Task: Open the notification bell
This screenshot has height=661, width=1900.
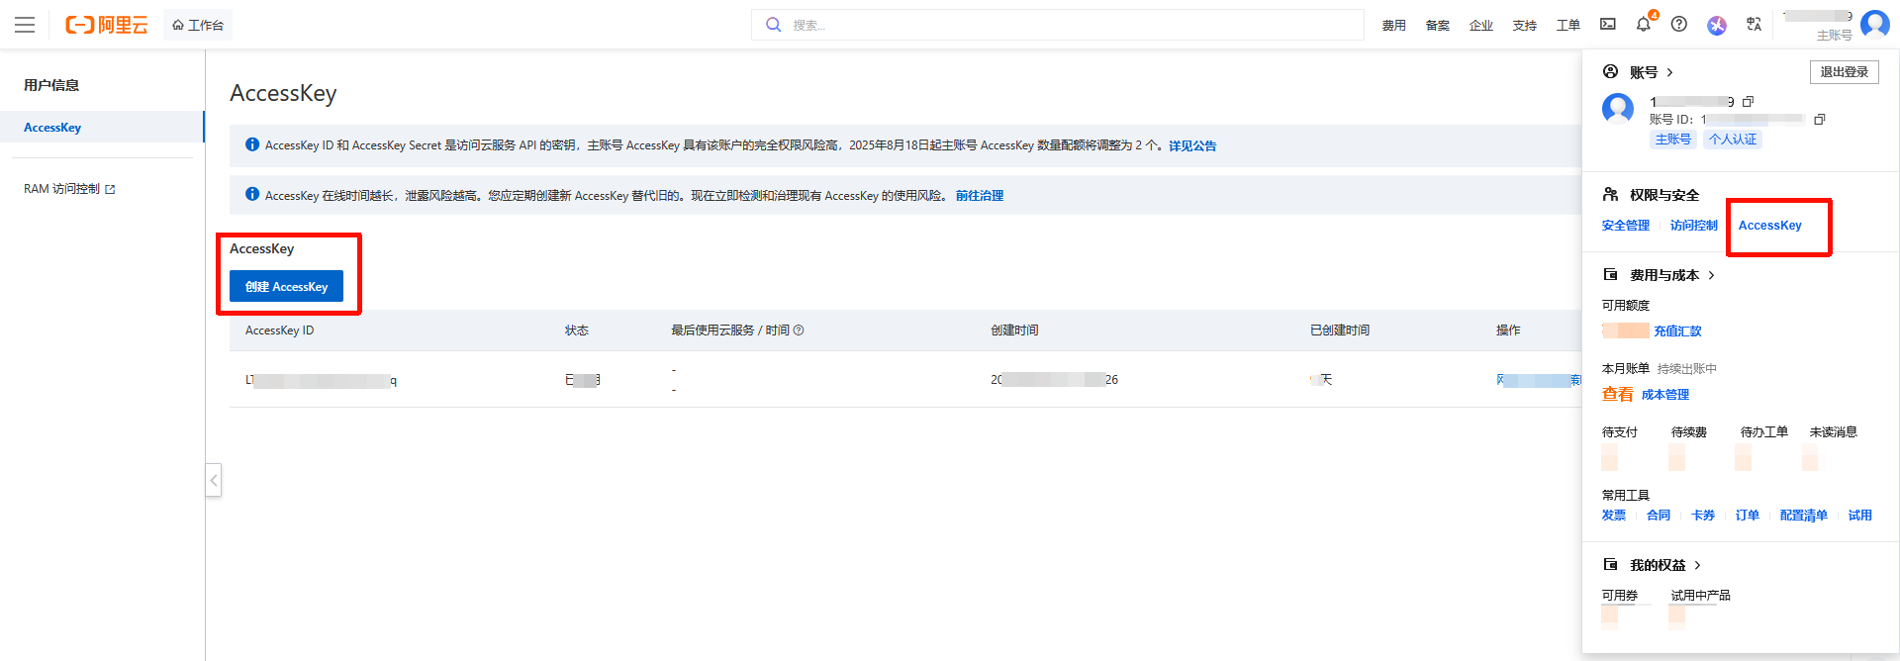Action: coord(1644,25)
